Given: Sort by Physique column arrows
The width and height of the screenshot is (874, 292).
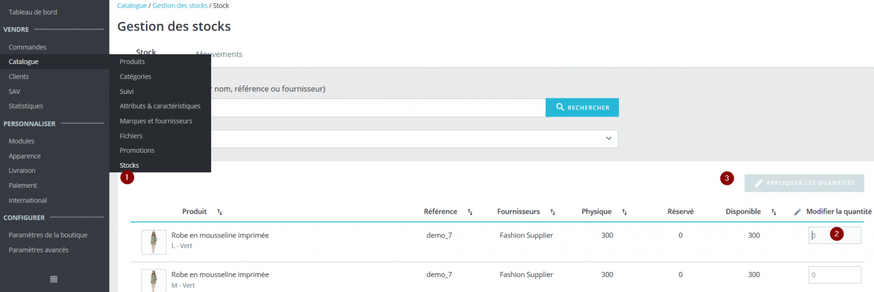Looking at the screenshot, I should click(x=625, y=212).
